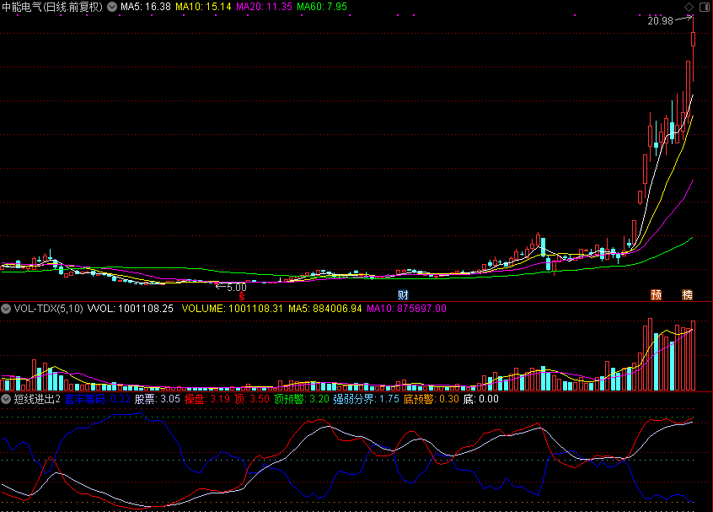Open the dropdown chevron beside 中能电气 title

point(112,7)
